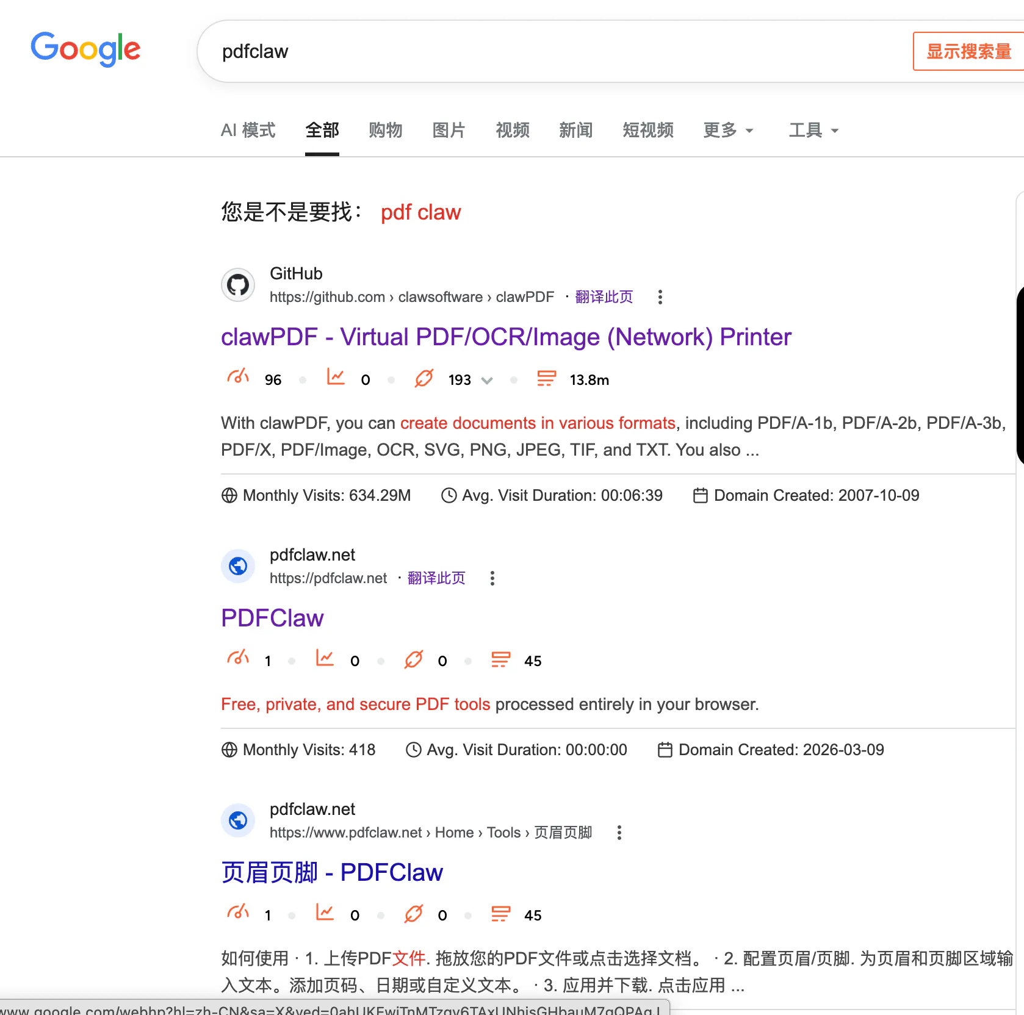Click the Avg. Visit Duration: 00:00:00 text
The width and height of the screenshot is (1024, 1015).
click(527, 750)
